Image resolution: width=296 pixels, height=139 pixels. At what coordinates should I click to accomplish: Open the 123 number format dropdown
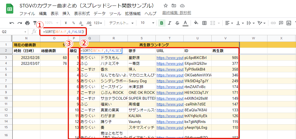pyautogui.click(x=98, y=23)
